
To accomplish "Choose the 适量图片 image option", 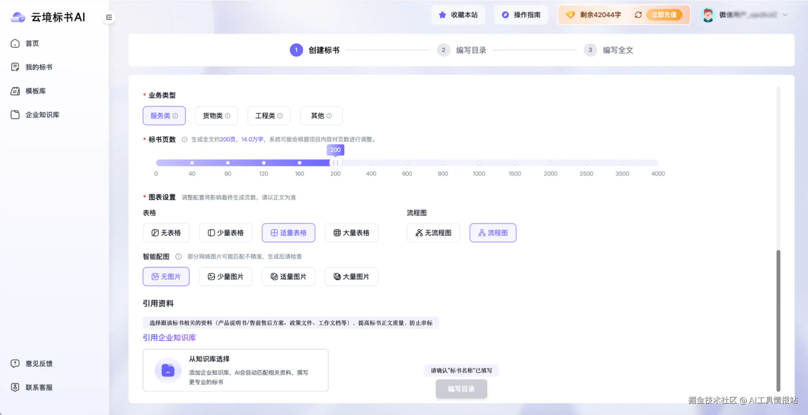I will [x=288, y=276].
